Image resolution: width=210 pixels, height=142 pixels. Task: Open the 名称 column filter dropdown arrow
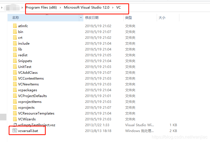click(81, 17)
